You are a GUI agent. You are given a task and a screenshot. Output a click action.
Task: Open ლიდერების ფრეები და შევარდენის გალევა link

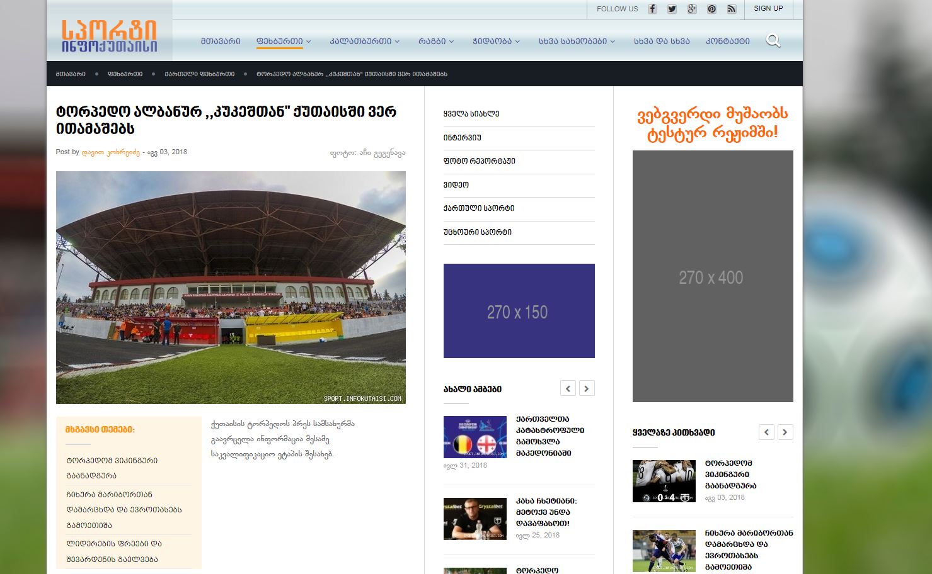[x=114, y=551]
